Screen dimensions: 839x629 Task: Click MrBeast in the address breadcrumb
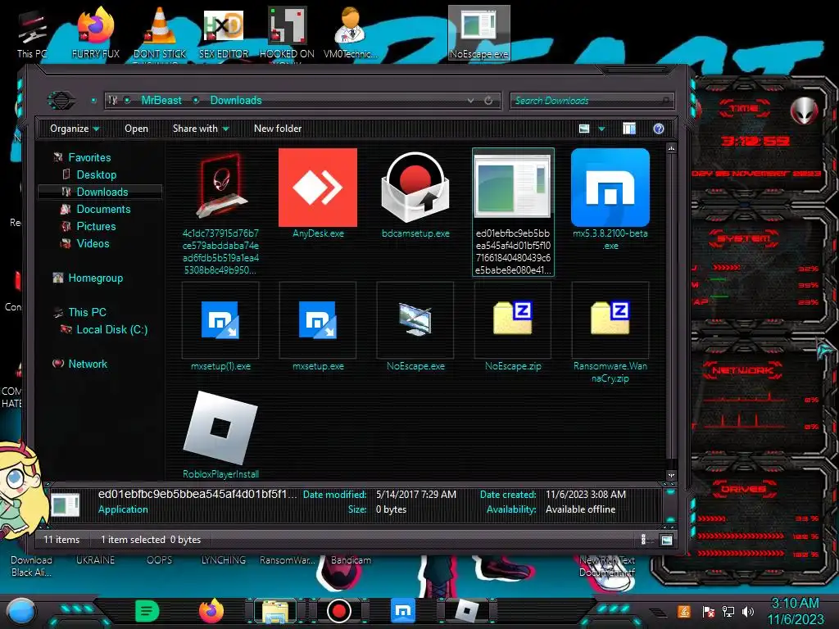161,100
